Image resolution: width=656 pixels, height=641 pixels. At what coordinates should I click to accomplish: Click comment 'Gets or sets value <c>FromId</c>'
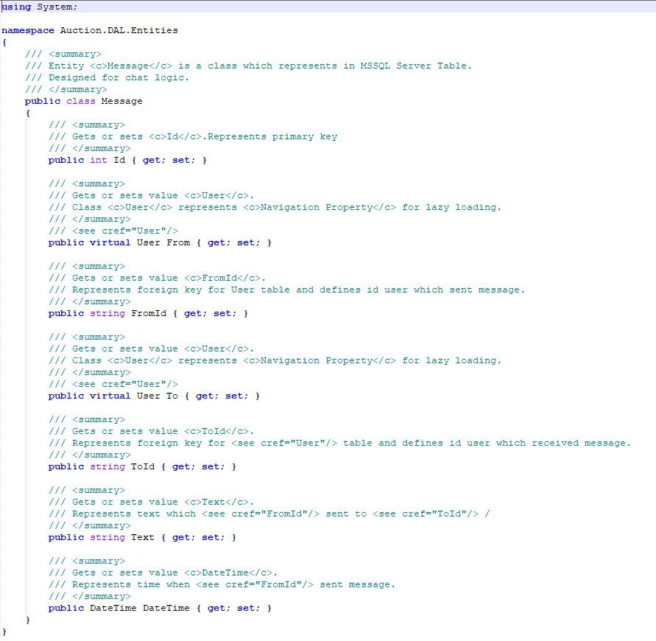coord(157,278)
